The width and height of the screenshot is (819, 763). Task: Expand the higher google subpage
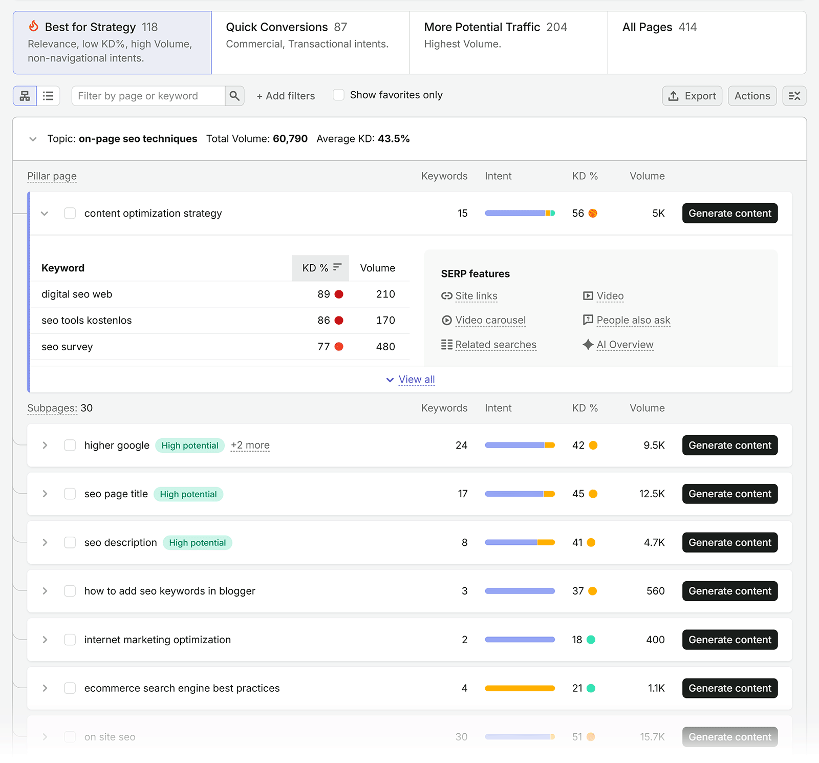[x=45, y=445]
